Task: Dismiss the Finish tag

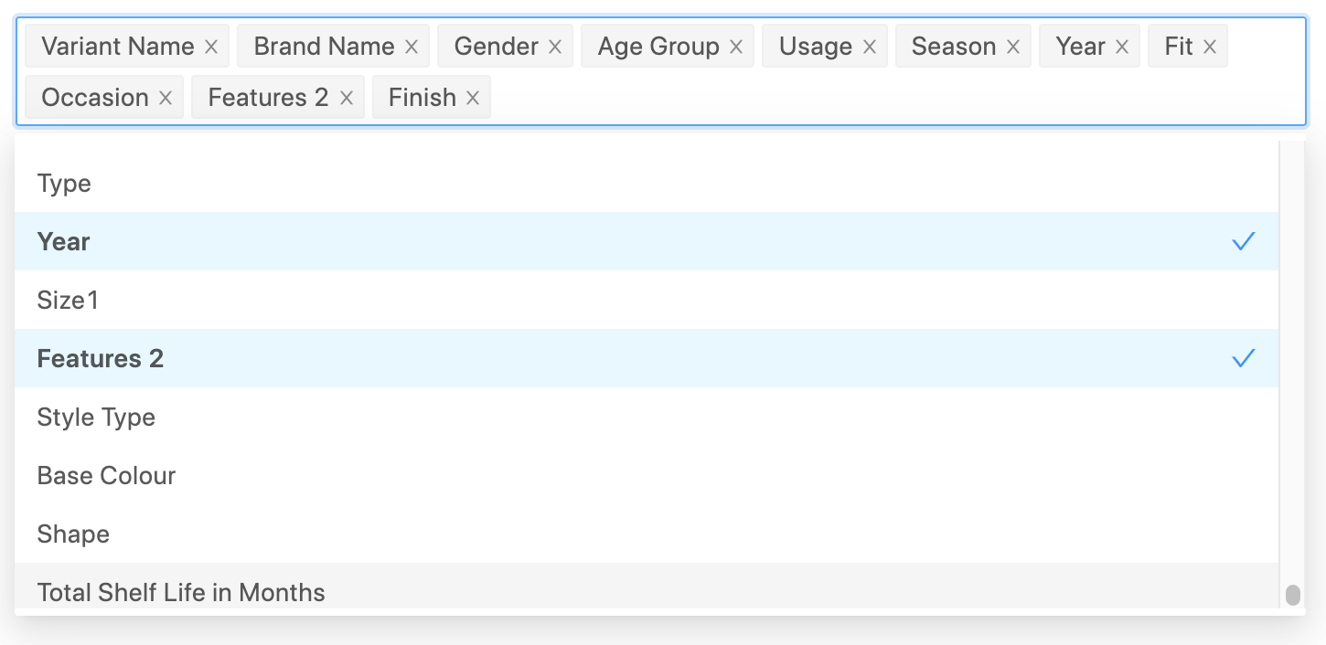Action: point(473,97)
